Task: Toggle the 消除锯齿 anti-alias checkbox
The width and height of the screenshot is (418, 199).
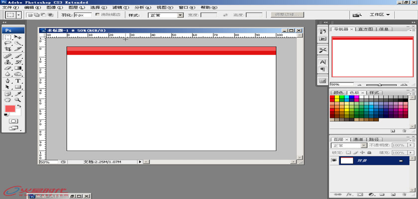Action: click(98, 15)
